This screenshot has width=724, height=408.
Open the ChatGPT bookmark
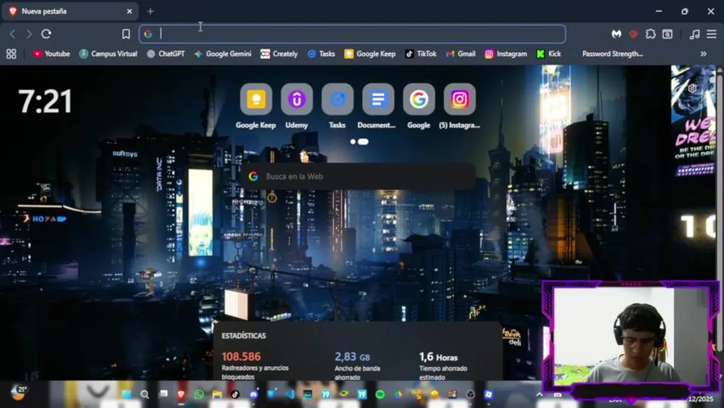pos(165,54)
